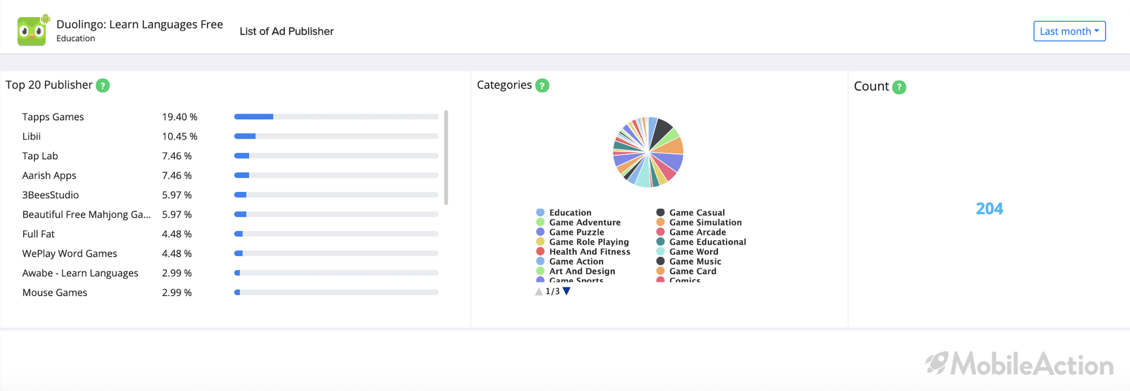Select Tap Lab publisher name

[x=40, y=156]
